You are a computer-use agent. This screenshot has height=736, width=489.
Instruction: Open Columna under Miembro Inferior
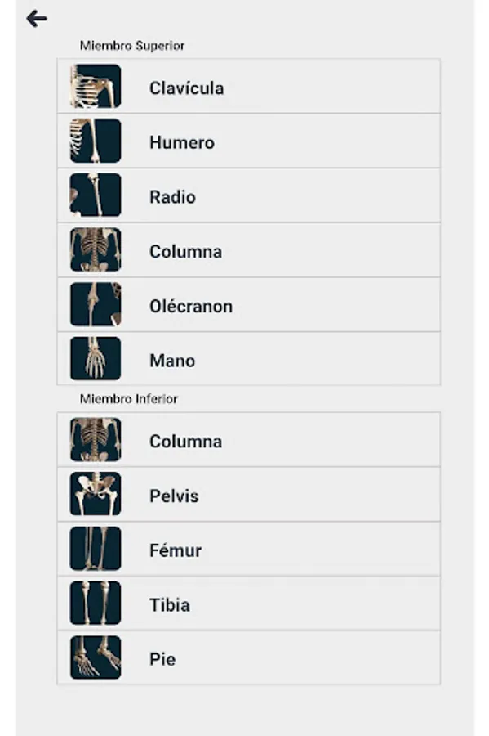coord(249,440)
